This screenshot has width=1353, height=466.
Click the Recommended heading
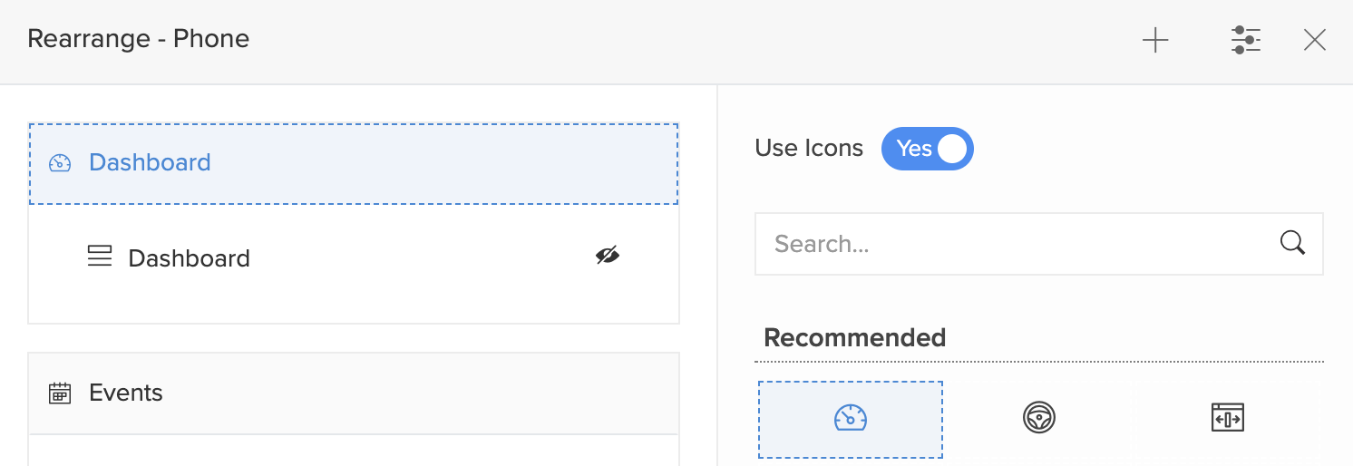tap(854, 338)
